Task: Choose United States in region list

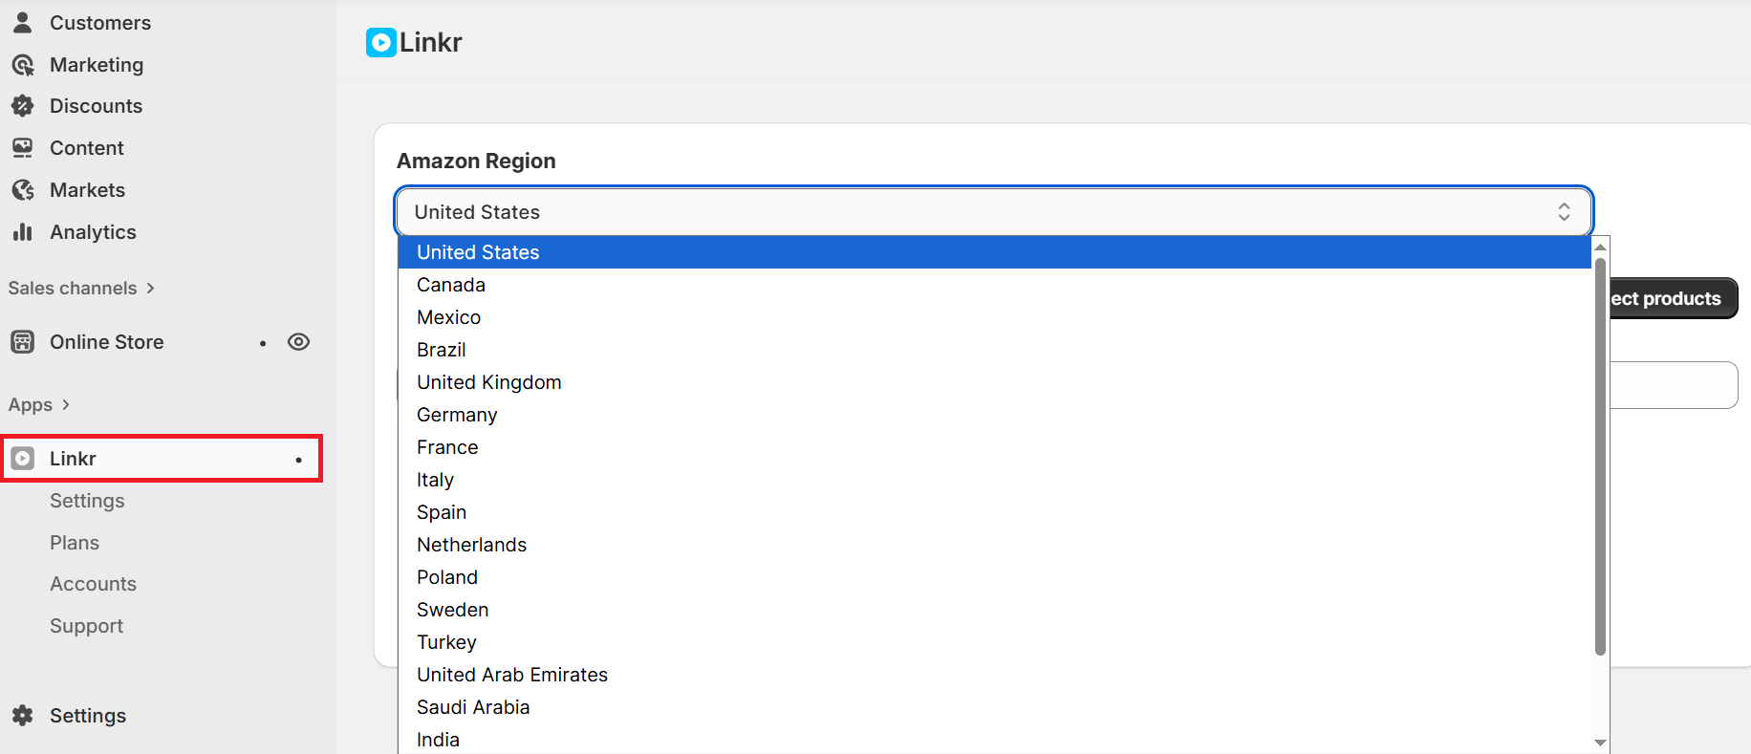Action: click(994, 252)
